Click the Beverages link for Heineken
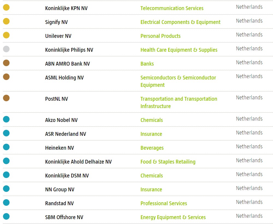The width and height of the screenshot is (273, 224). click(x=152, y=148)
